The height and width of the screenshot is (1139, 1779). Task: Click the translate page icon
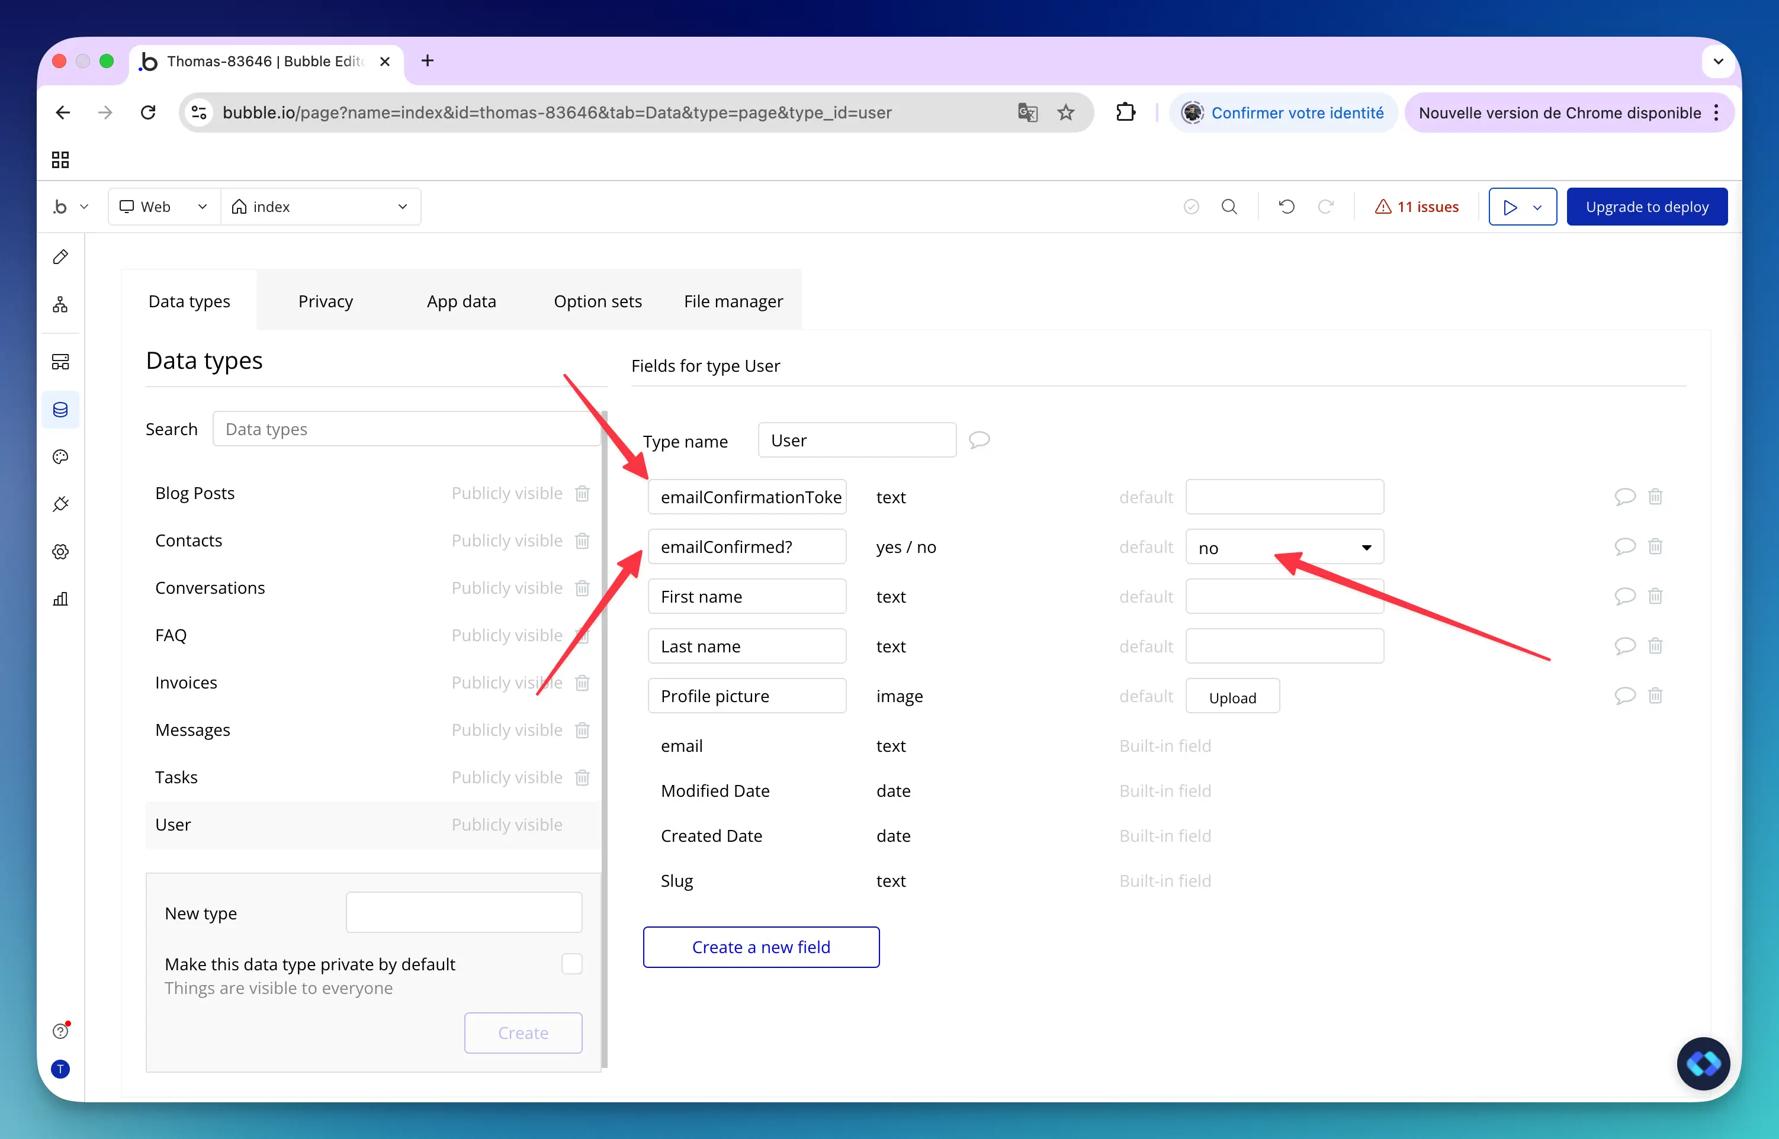pyautogui.click(x=1027, y=112)
